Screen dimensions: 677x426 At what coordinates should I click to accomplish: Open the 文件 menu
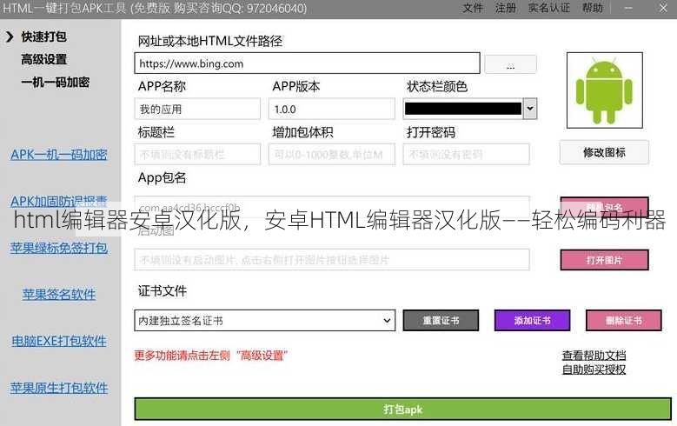473,8
